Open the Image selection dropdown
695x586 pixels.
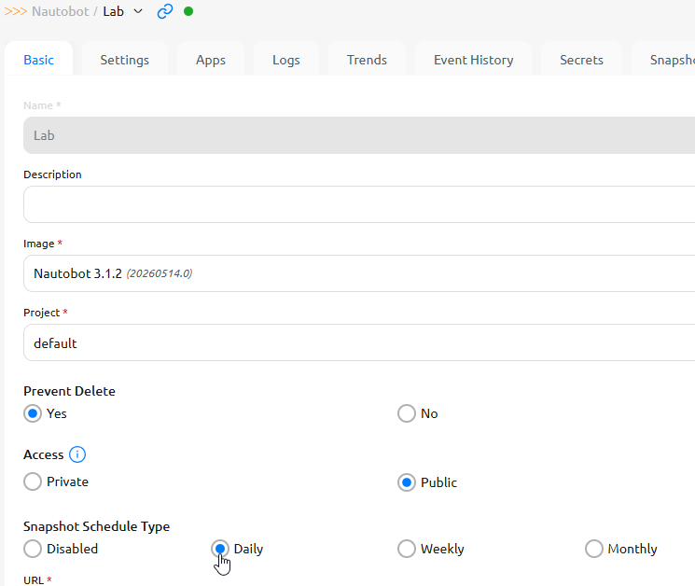tap(359, 273)
